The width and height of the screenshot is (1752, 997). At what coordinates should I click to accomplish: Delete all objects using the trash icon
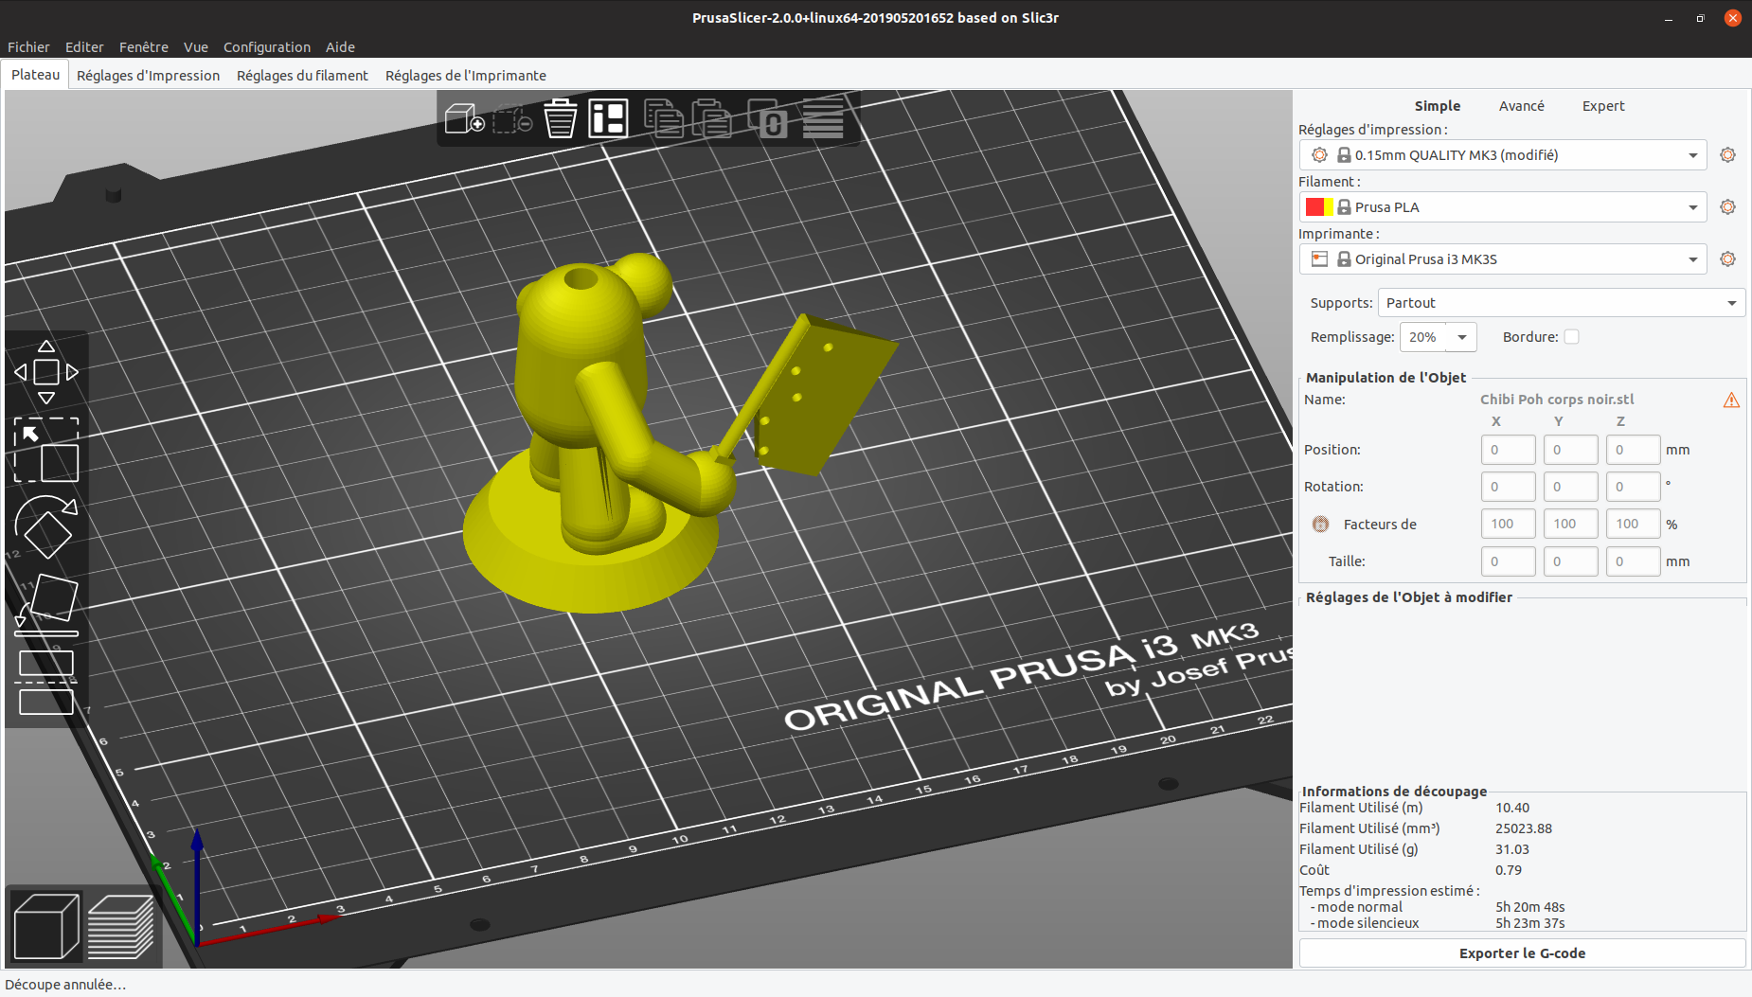[560, 118]
